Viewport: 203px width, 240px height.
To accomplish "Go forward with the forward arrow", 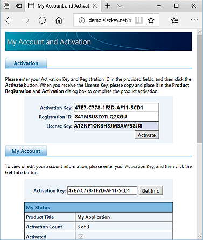I will tap(25, 20).
